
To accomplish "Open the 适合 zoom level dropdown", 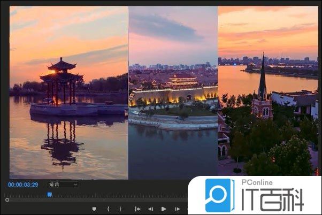I will 63,185.
